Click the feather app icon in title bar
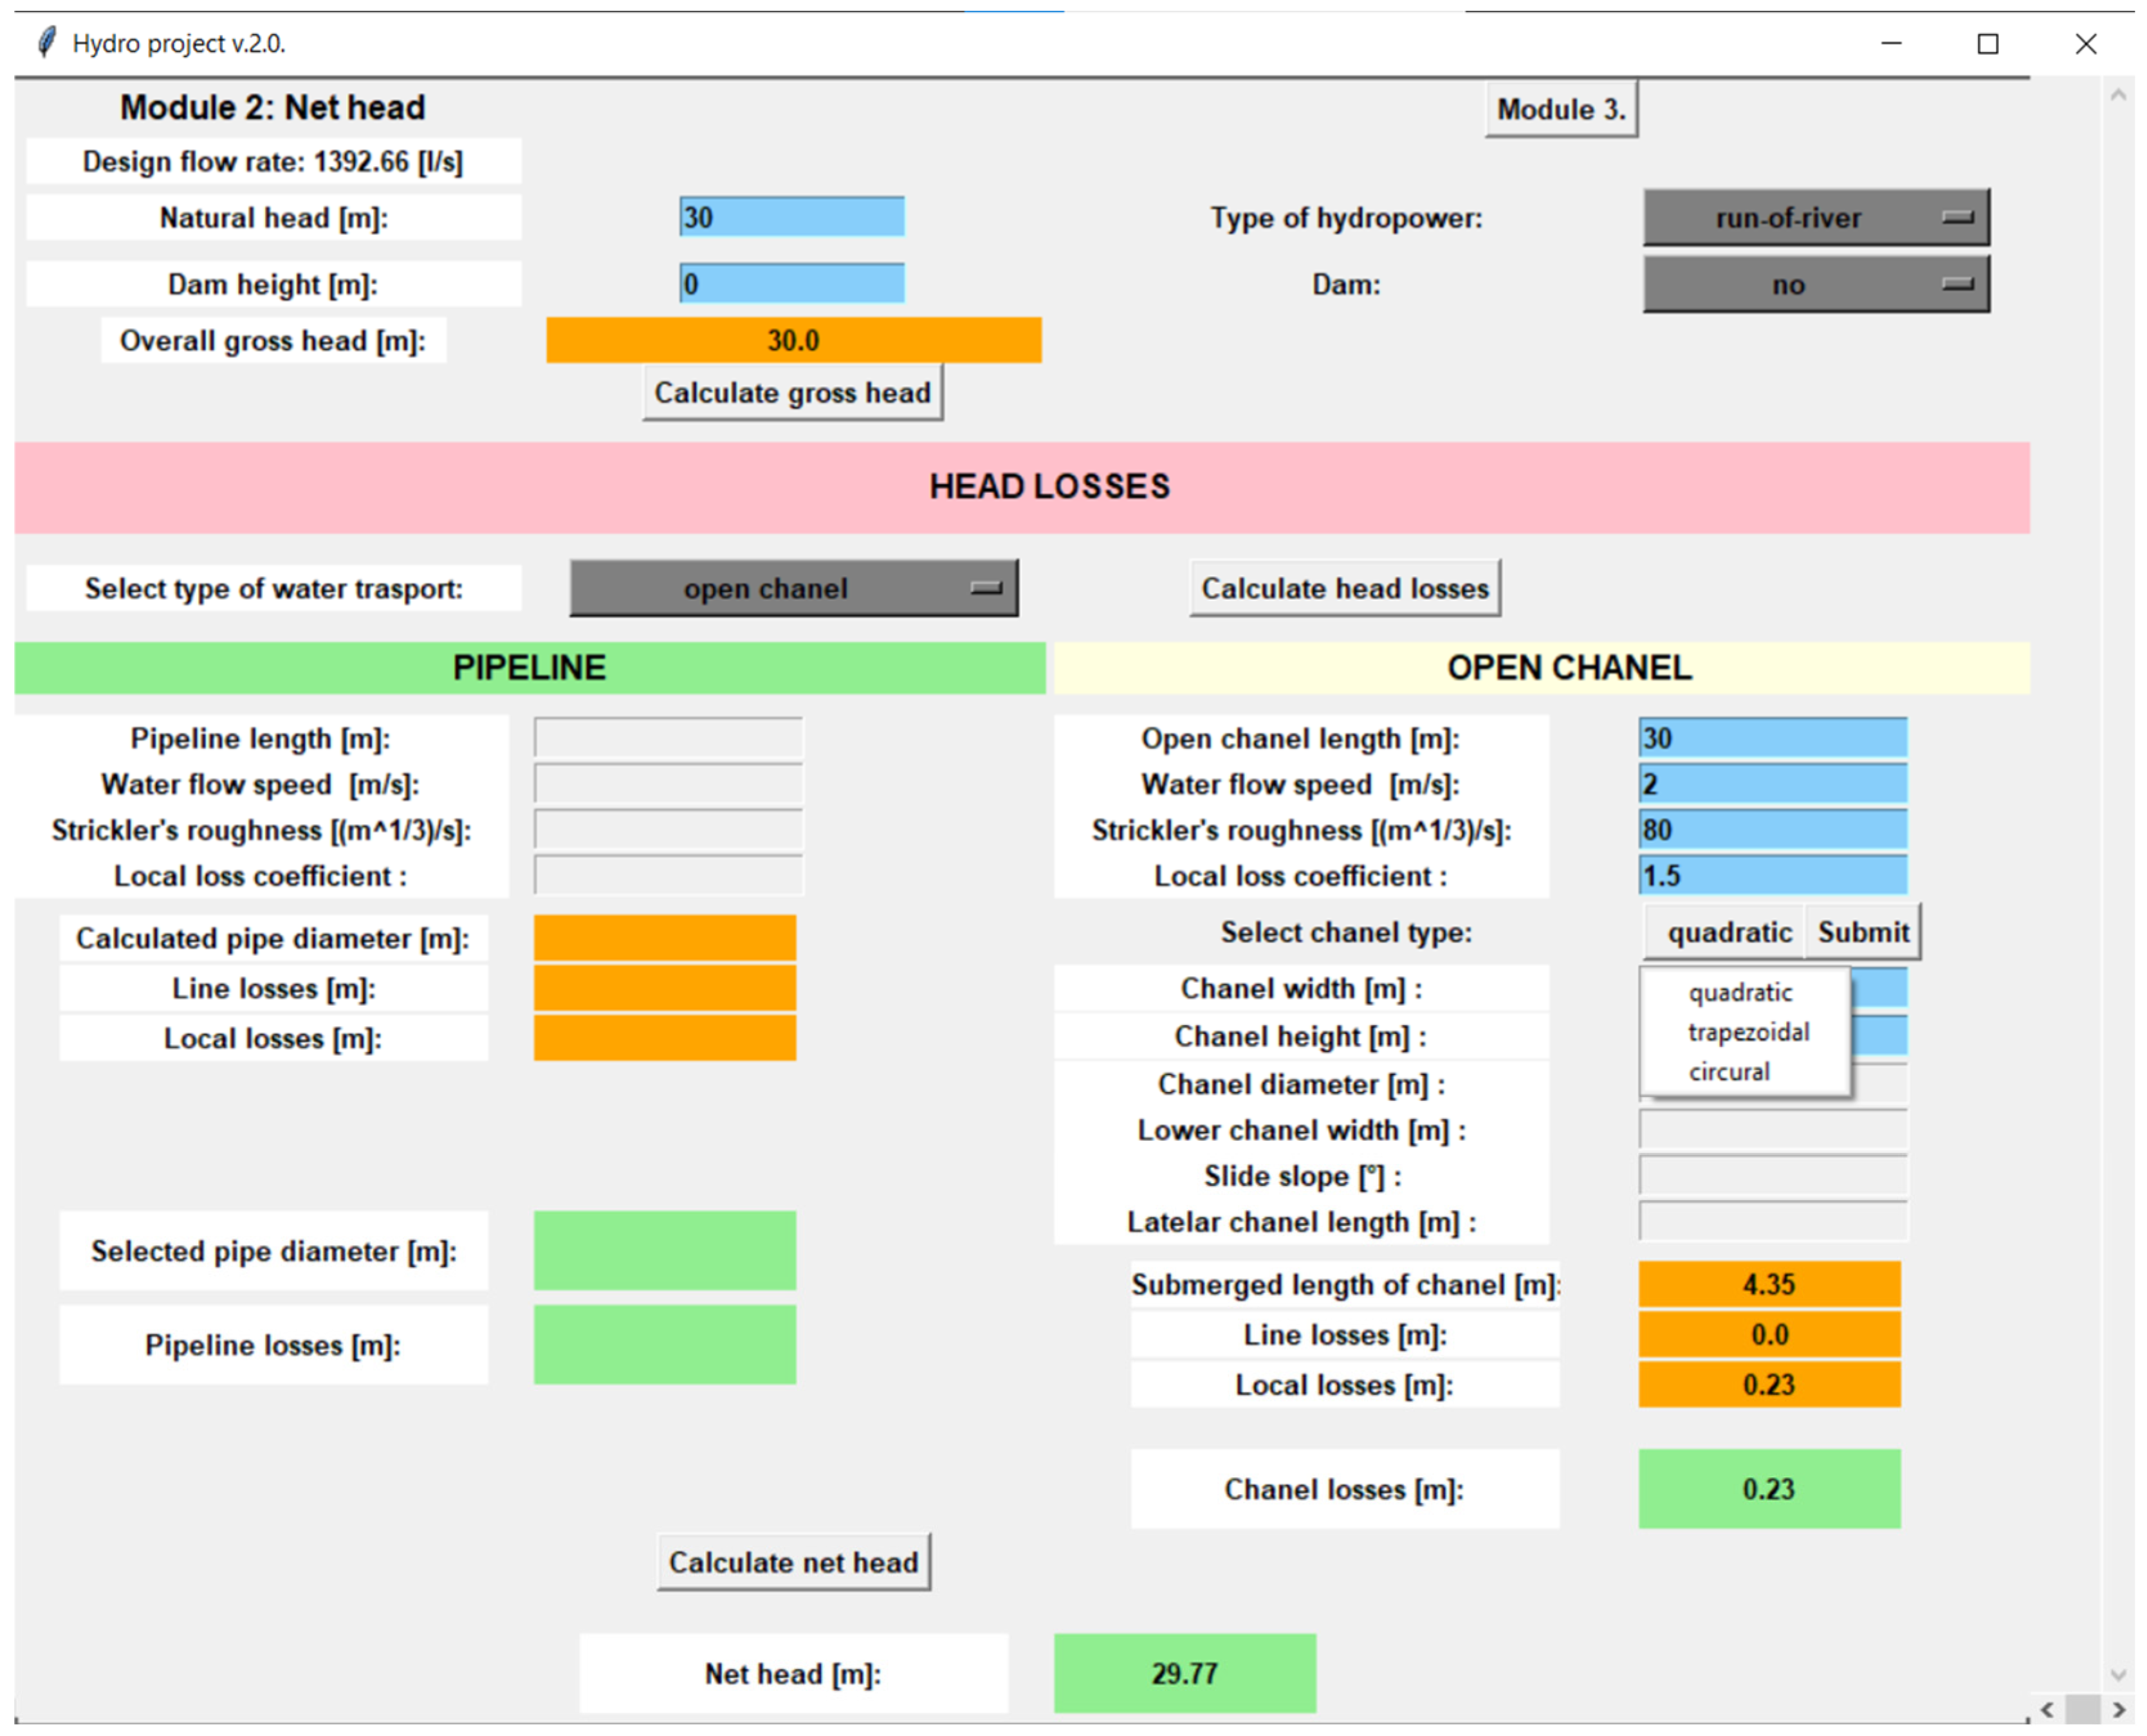Image resolution: width=2147 pixels, height=1736 pixels. point(46,43)
